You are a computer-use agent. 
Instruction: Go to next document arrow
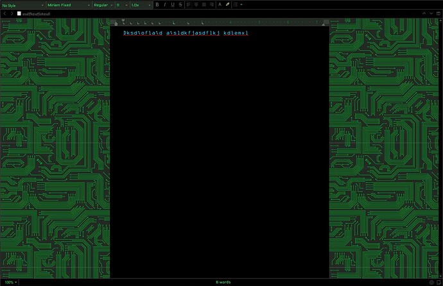click(x=431, y=13)
